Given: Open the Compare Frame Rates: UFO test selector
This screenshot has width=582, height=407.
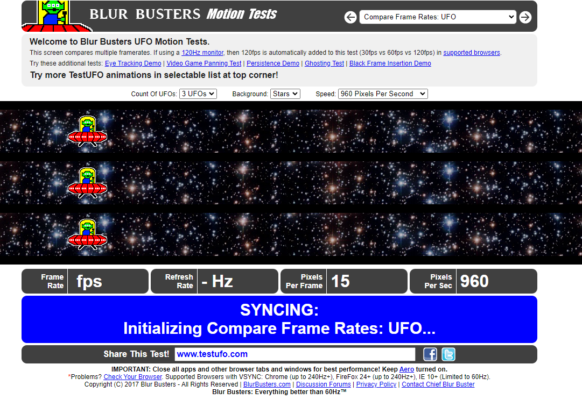Looking at the screenshot, I should (438, 17).
